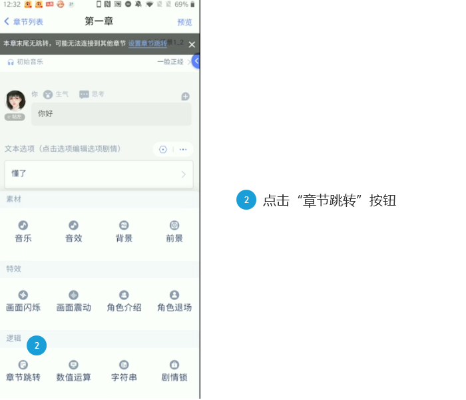Open the 设置章节跳转 link in banner

[x=147, y=43]
